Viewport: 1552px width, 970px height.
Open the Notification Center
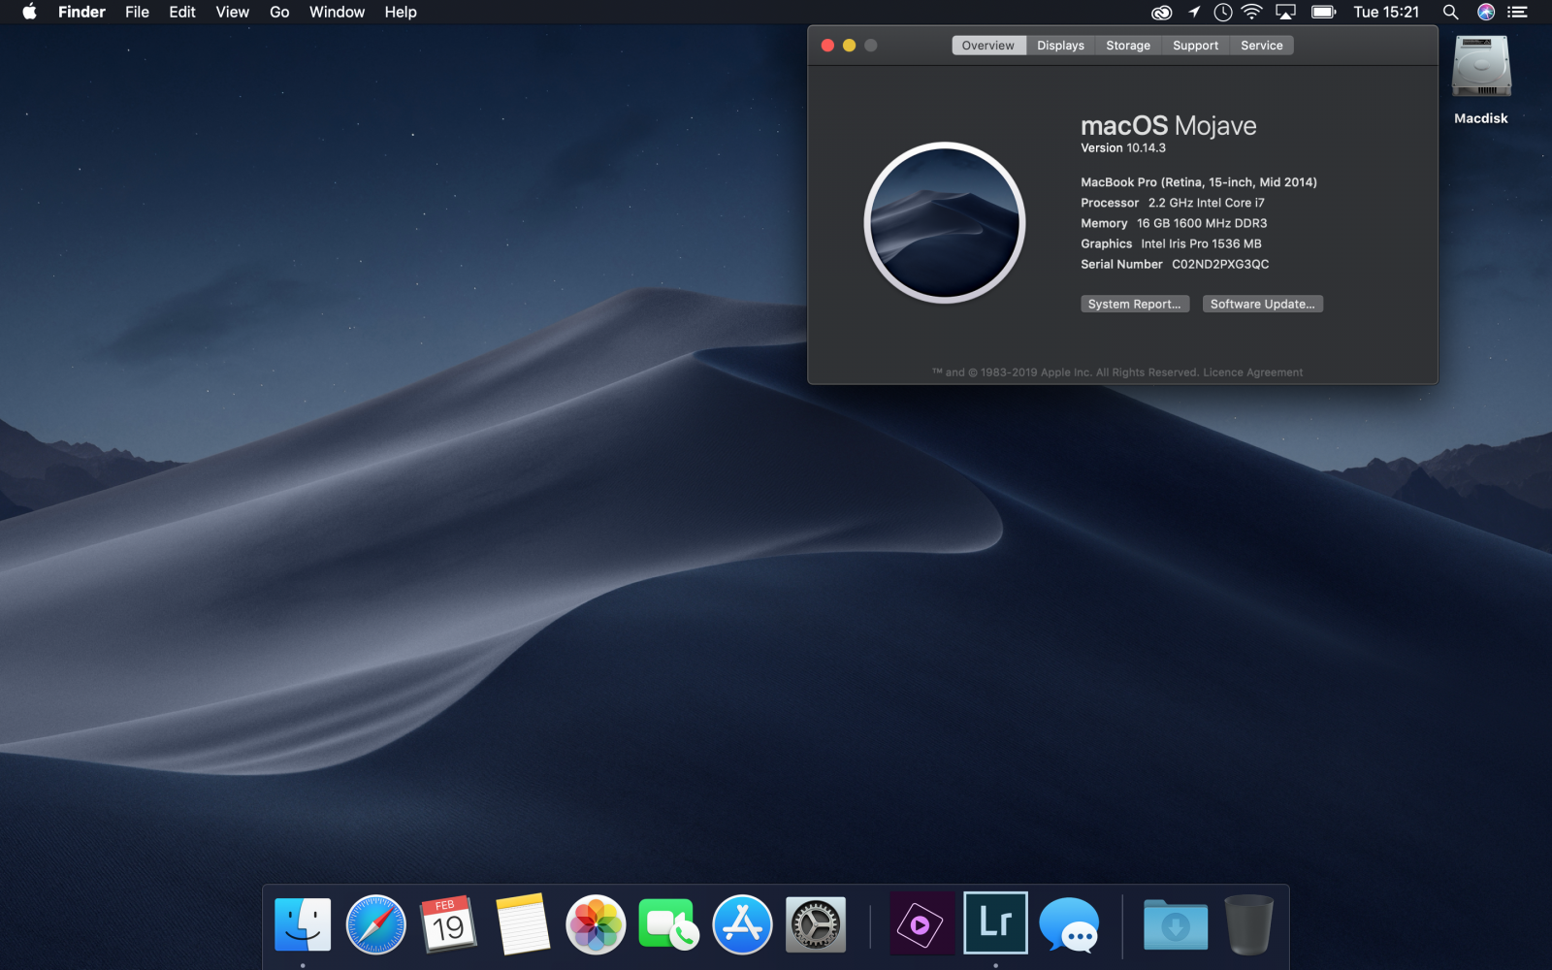tap(1518, 12)
